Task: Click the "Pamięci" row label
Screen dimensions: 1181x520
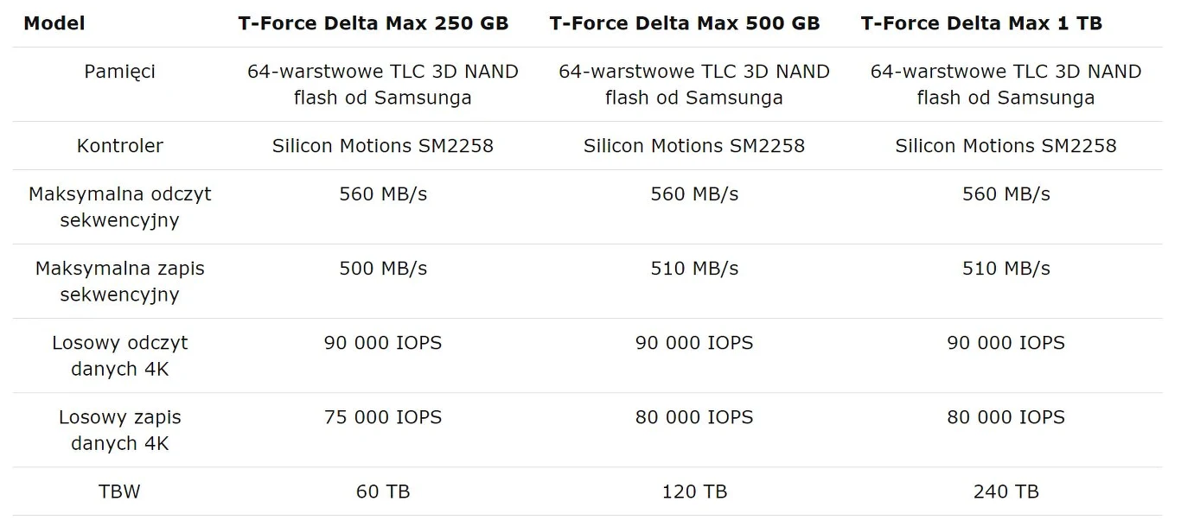Action: 120,72
